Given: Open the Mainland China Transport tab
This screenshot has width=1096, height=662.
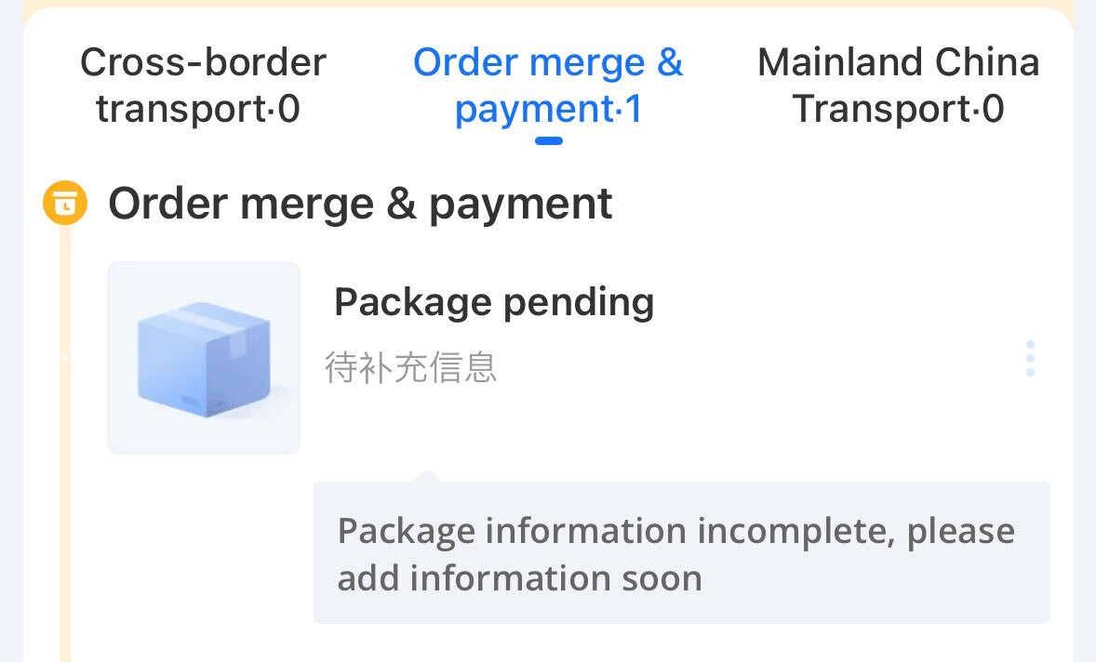Looking at the screenshot, I should coord(898,86).
